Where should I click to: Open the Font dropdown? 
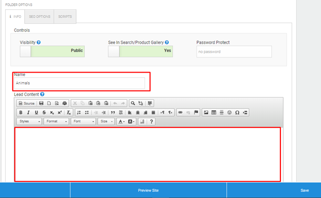coord(83,121)
